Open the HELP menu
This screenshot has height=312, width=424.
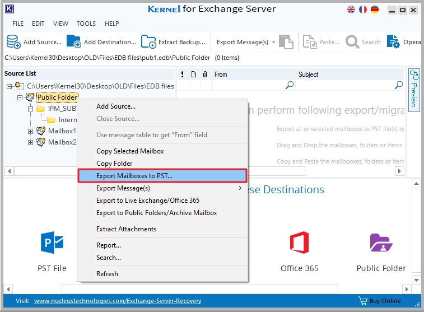[x=111, y=24]
